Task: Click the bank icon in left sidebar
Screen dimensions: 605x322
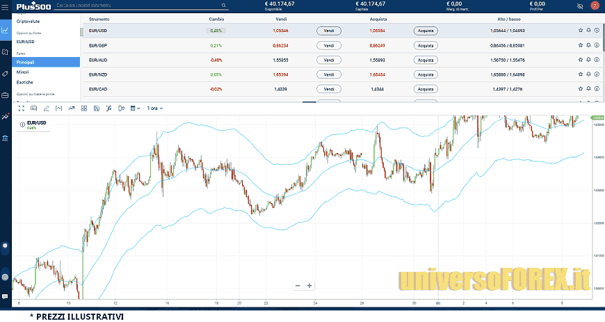Action: pyautogui.click(x=6, y=138)
